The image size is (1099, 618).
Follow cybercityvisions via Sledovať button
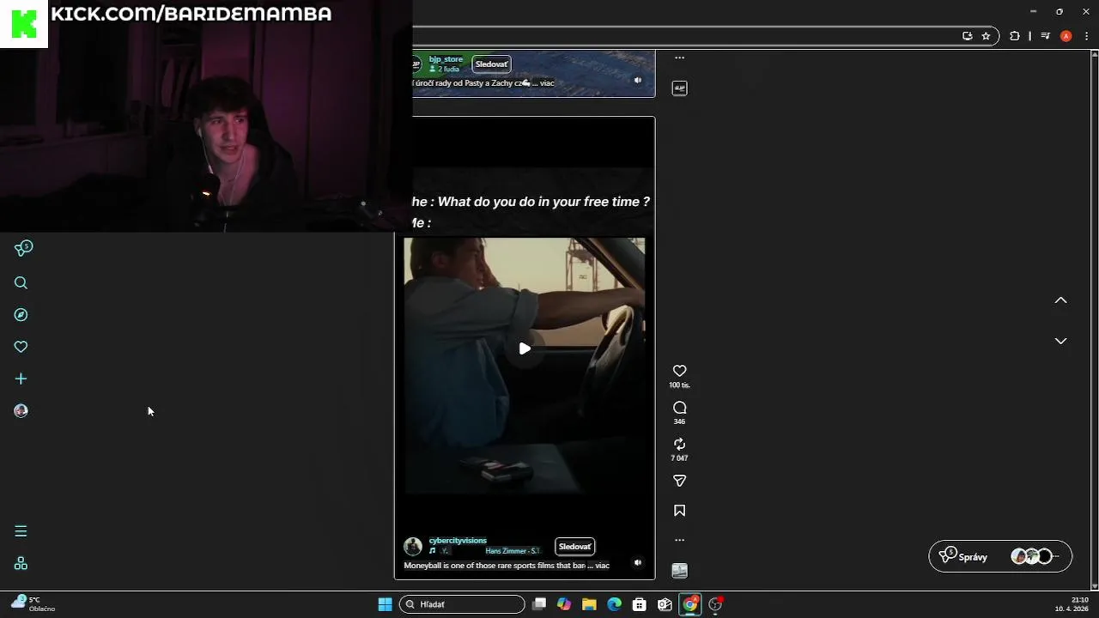click(x=574, y=547)
